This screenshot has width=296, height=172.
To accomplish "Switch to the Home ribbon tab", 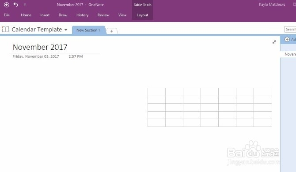I will coord(26,15).
